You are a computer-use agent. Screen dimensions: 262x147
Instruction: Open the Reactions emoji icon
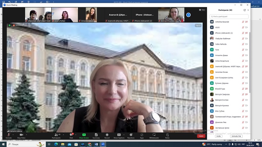[131, 135]
